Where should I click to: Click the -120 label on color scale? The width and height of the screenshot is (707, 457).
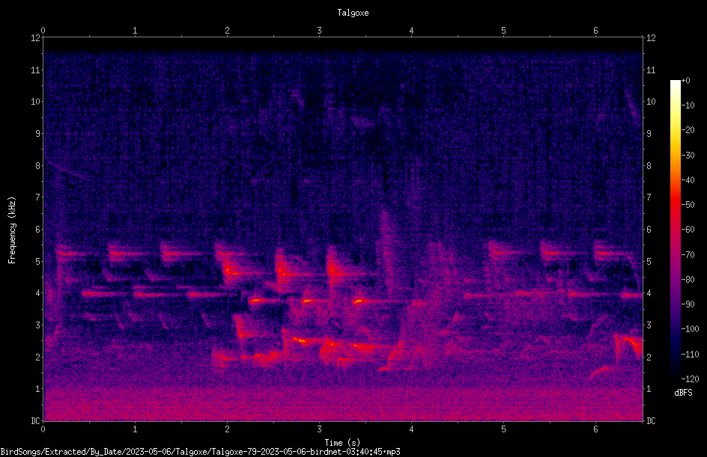691,379
